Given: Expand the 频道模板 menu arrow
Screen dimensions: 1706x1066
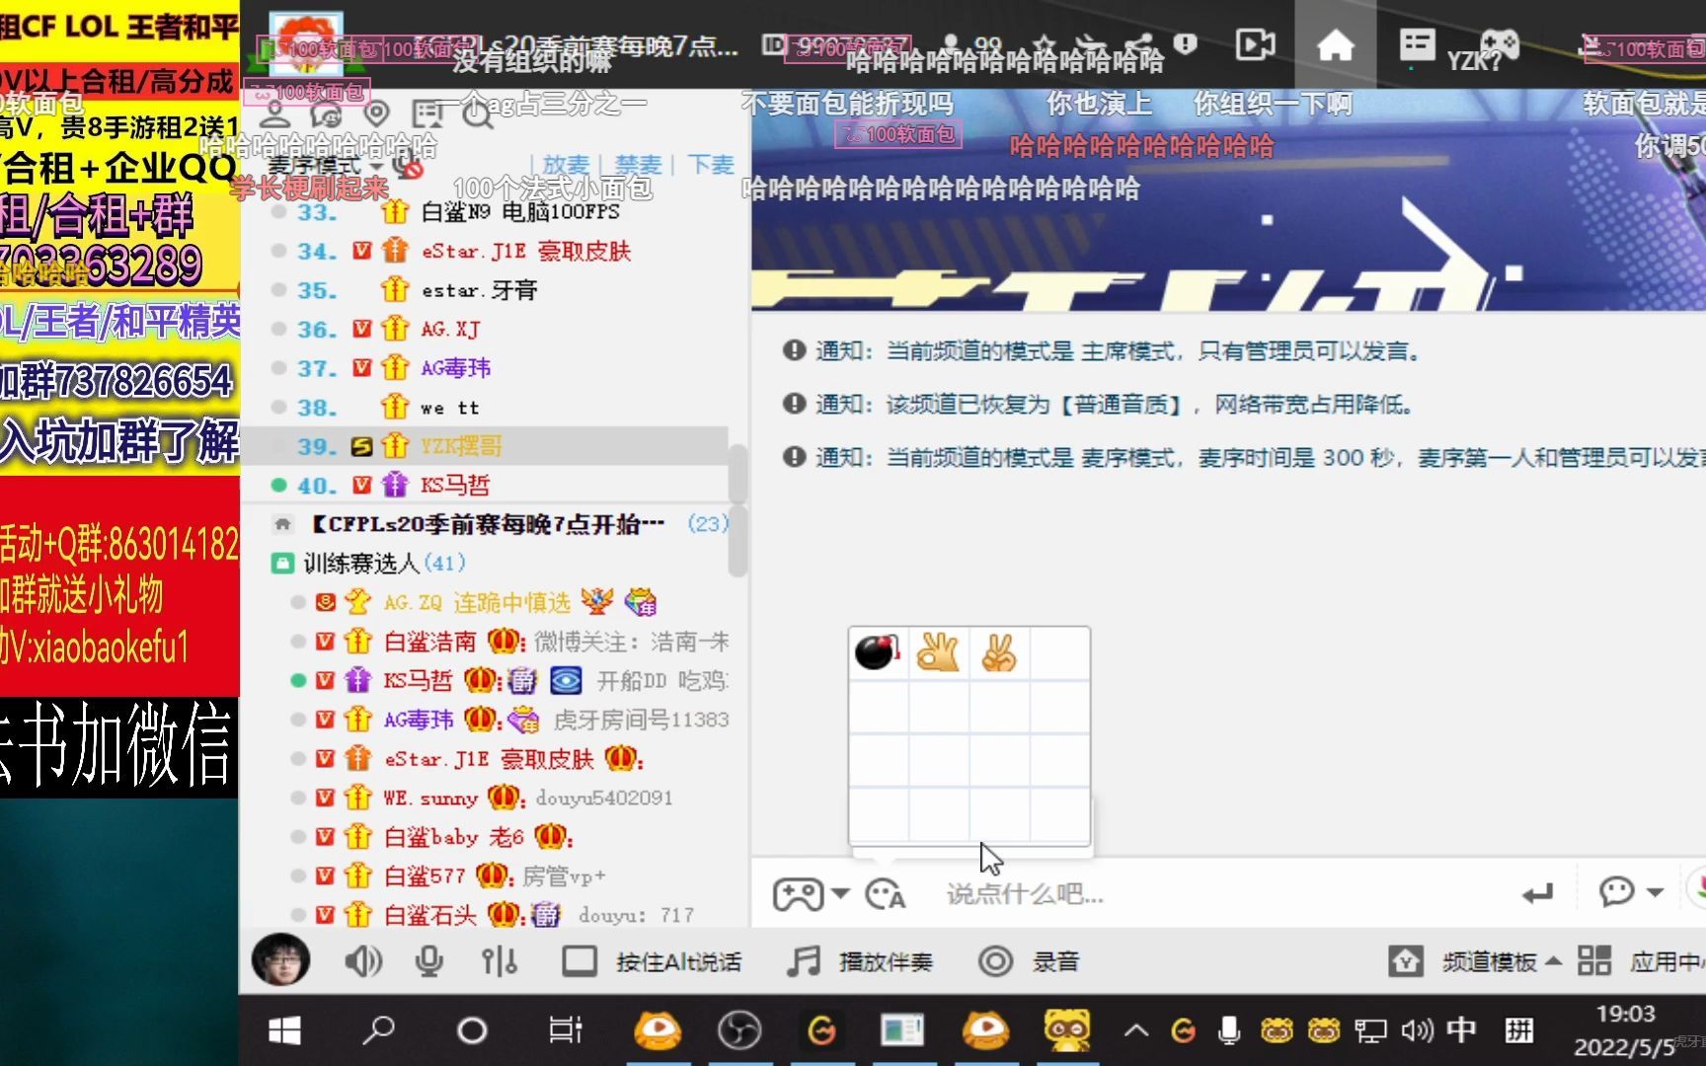Looking at the screenshot, I should point(1553,961).
